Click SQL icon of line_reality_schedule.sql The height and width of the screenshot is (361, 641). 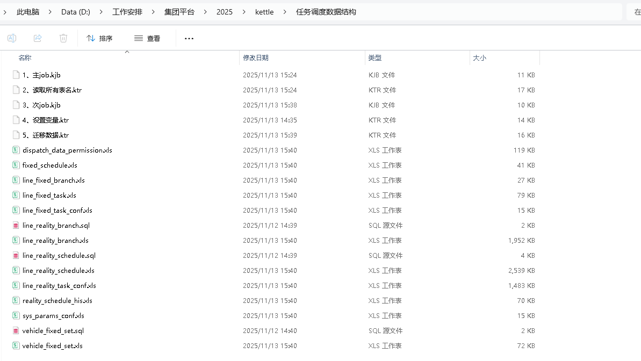point(16,256)
